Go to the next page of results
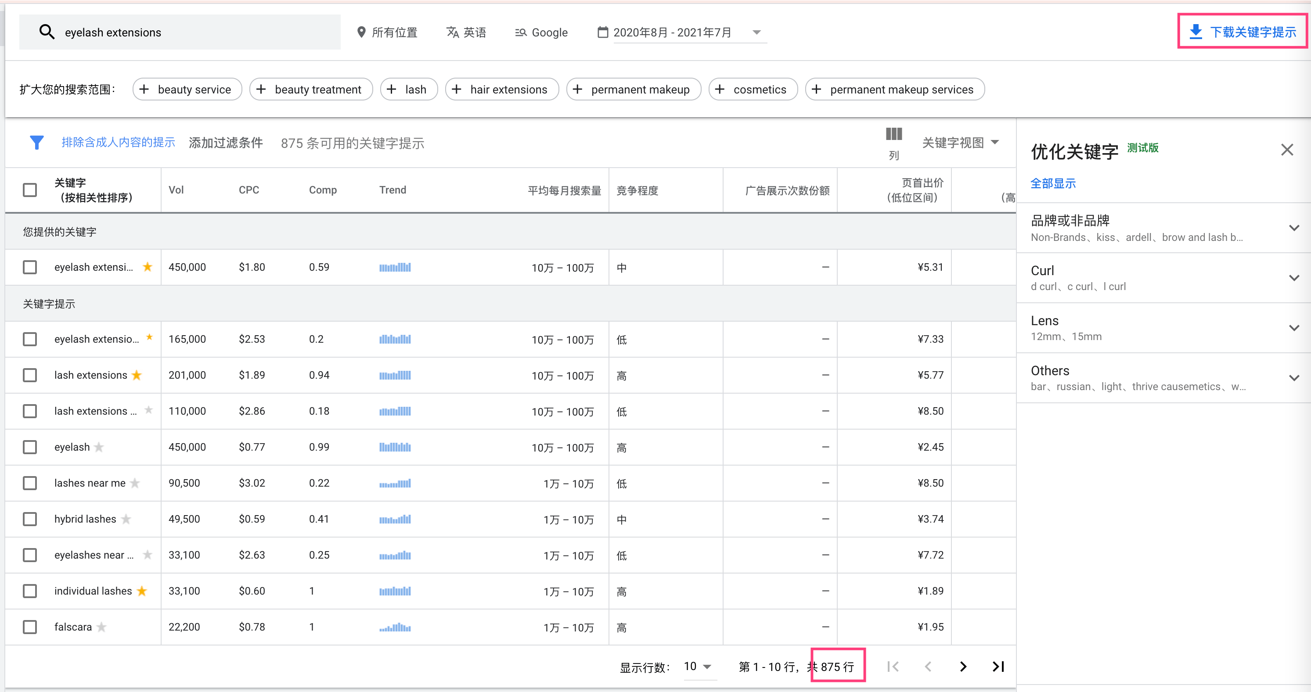This screenshot has height=692, width=1311. tap(962, 667)
